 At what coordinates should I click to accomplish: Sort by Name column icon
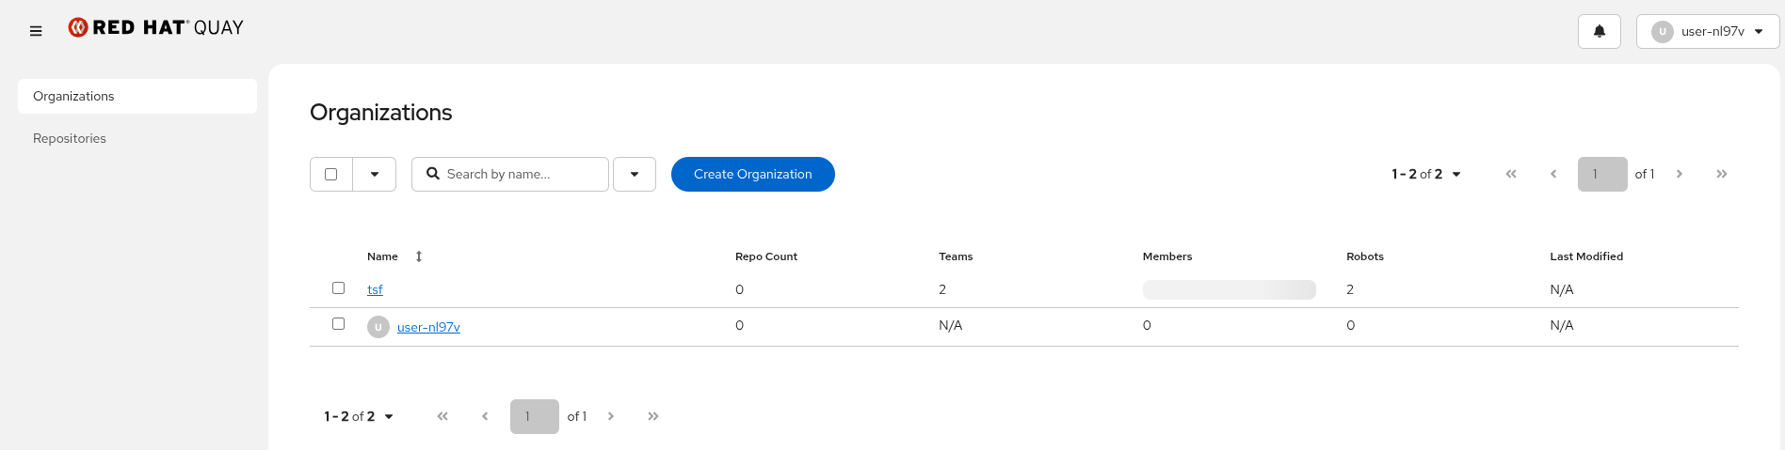419,256
